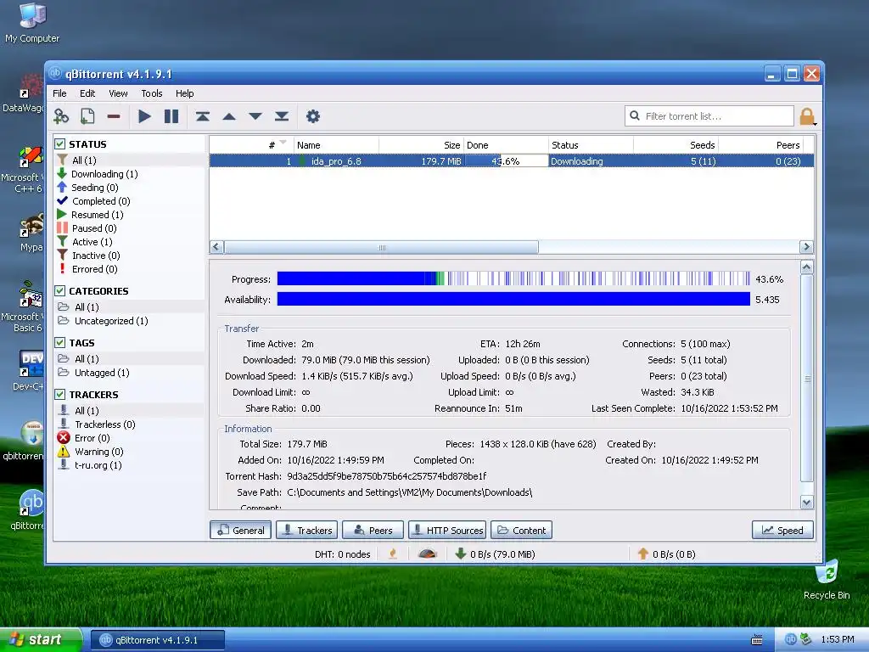Screen dimensions: 869x652
Task: Move torrent up in queue icon
Action: tap(229, 116)
